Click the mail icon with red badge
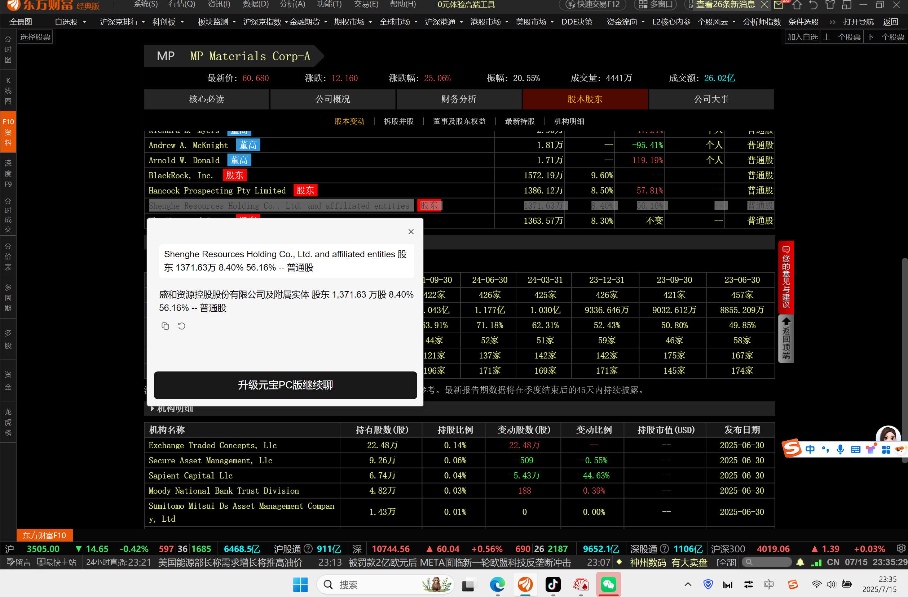 coord(778,5)
